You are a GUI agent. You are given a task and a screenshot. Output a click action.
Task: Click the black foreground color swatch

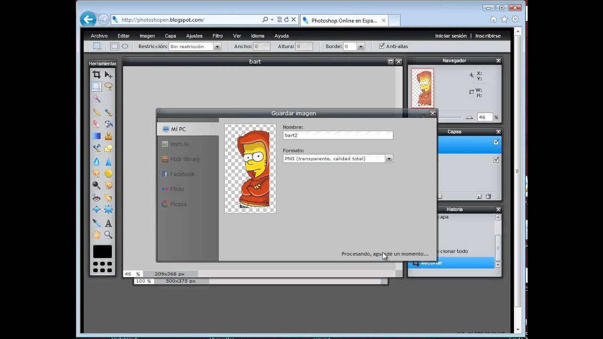tap(102, 251)
